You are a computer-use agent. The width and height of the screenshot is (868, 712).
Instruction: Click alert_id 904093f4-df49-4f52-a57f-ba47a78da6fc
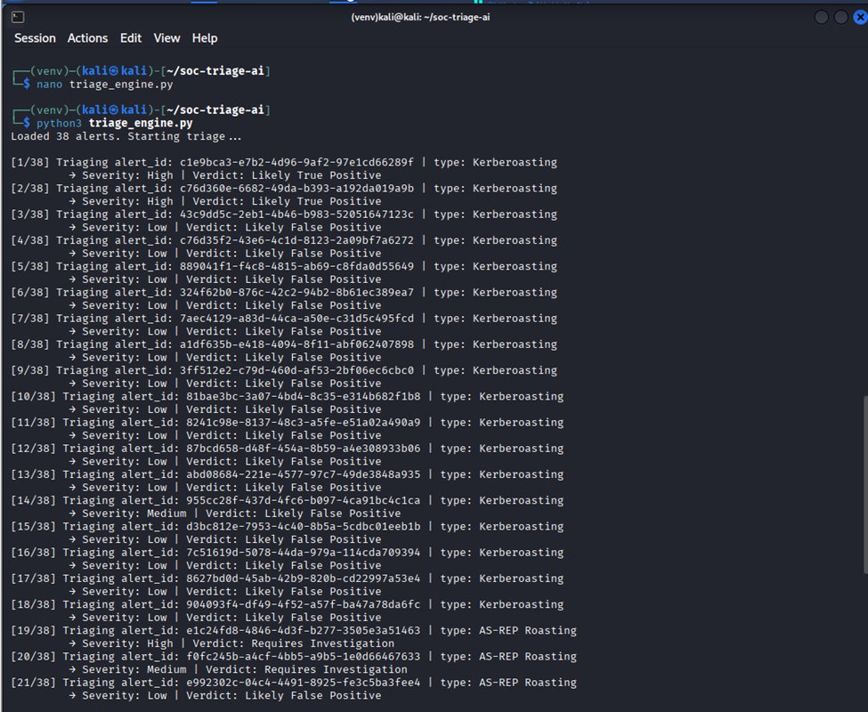(303, 604)
